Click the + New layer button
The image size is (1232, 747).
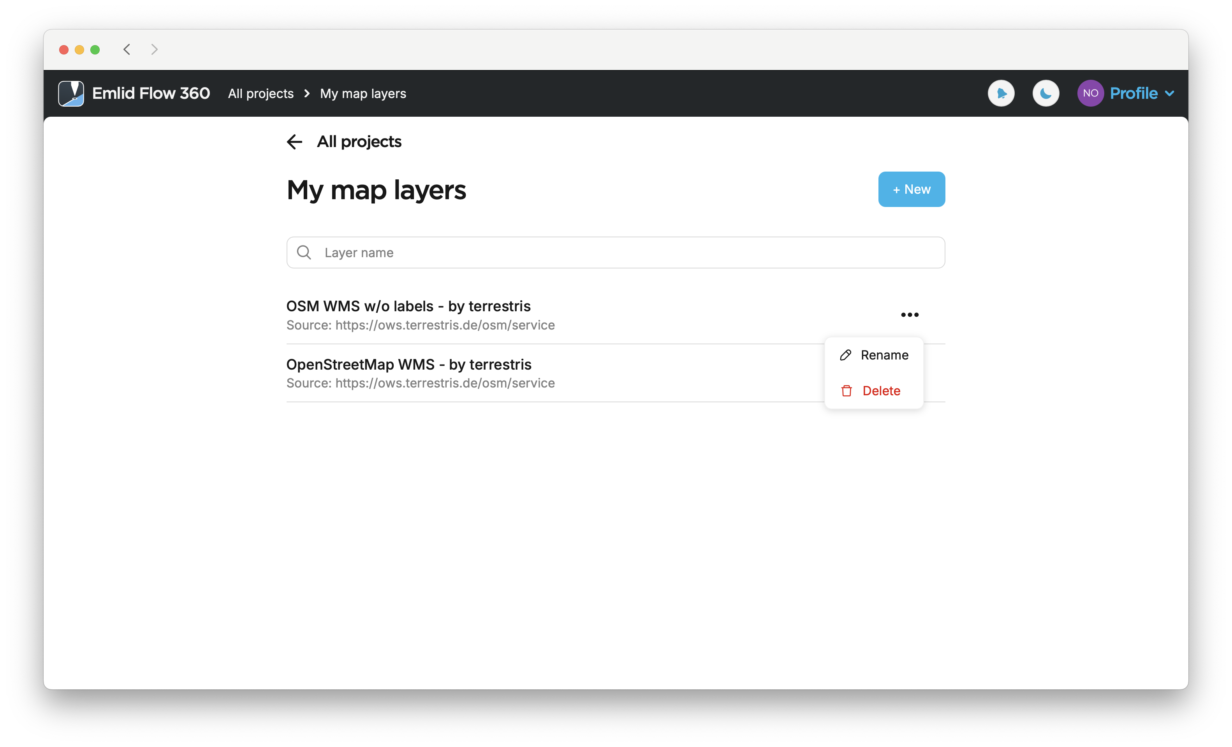click(912, 189)
